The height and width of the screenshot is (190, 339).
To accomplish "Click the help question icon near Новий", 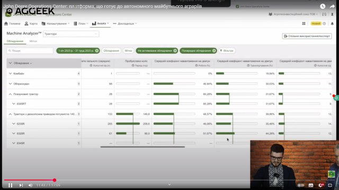I will point(324,23).
